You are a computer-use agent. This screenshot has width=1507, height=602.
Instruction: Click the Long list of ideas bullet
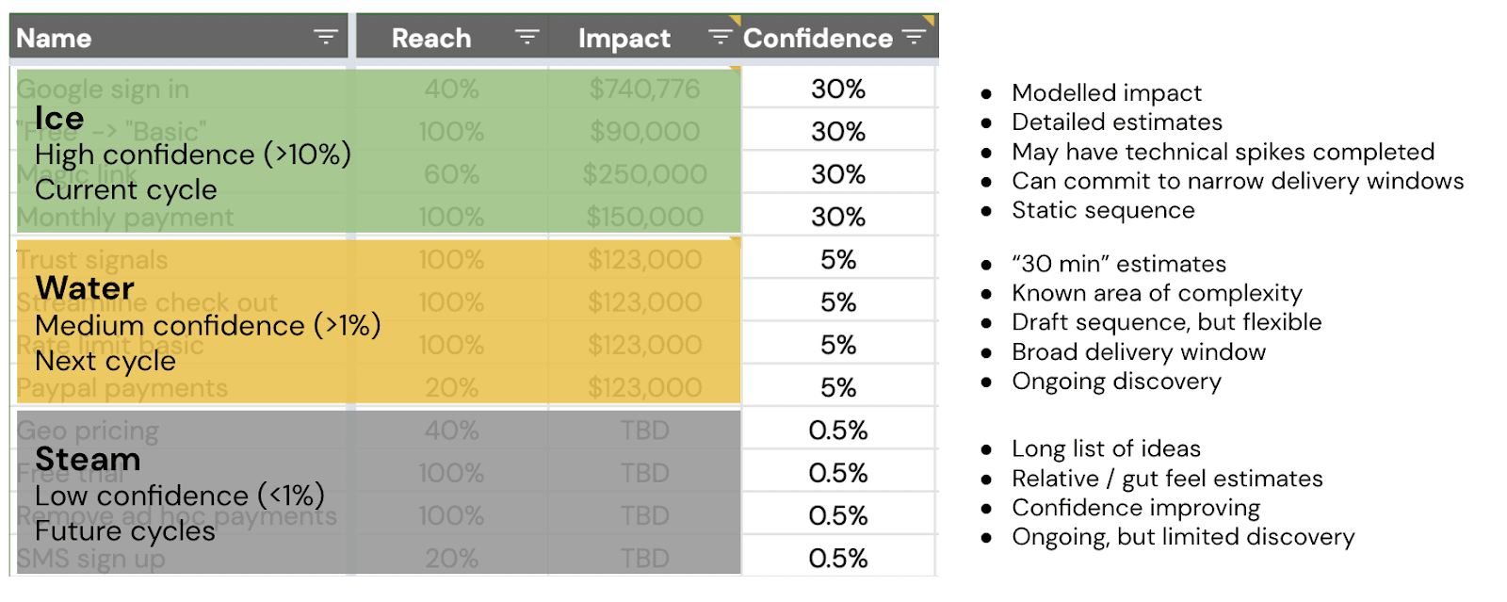click(x=1106, y=448)
